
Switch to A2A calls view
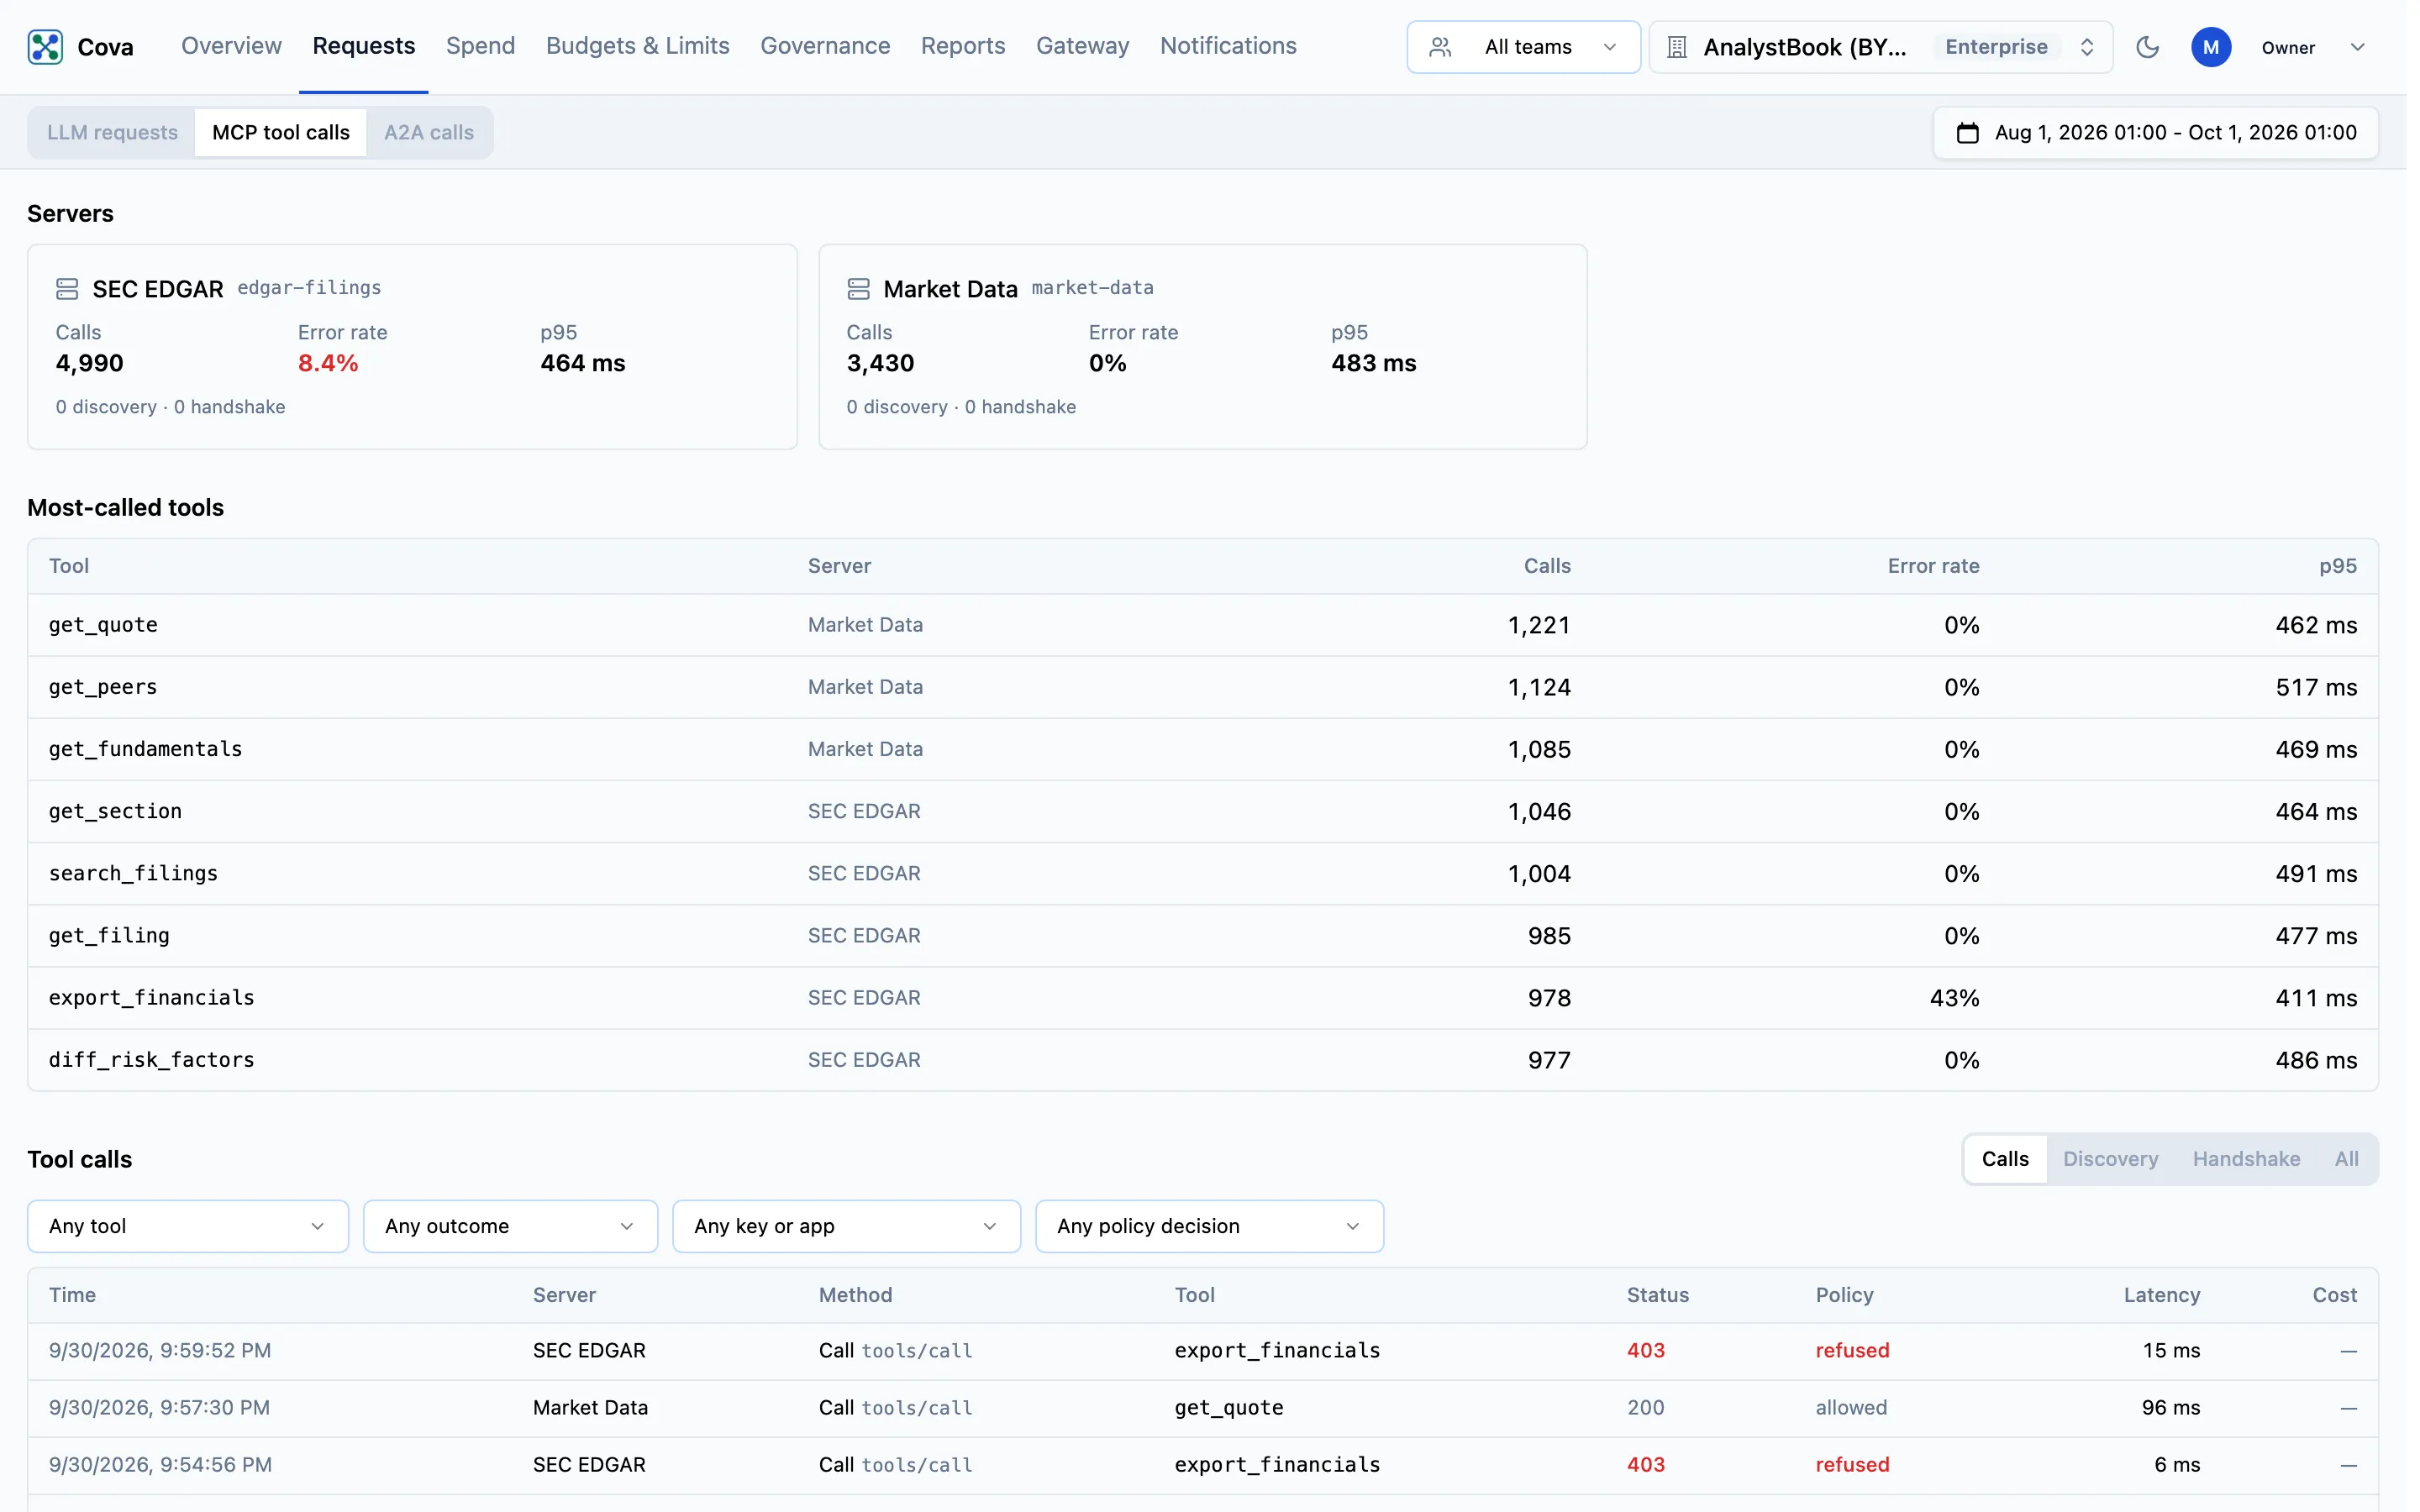429,133
